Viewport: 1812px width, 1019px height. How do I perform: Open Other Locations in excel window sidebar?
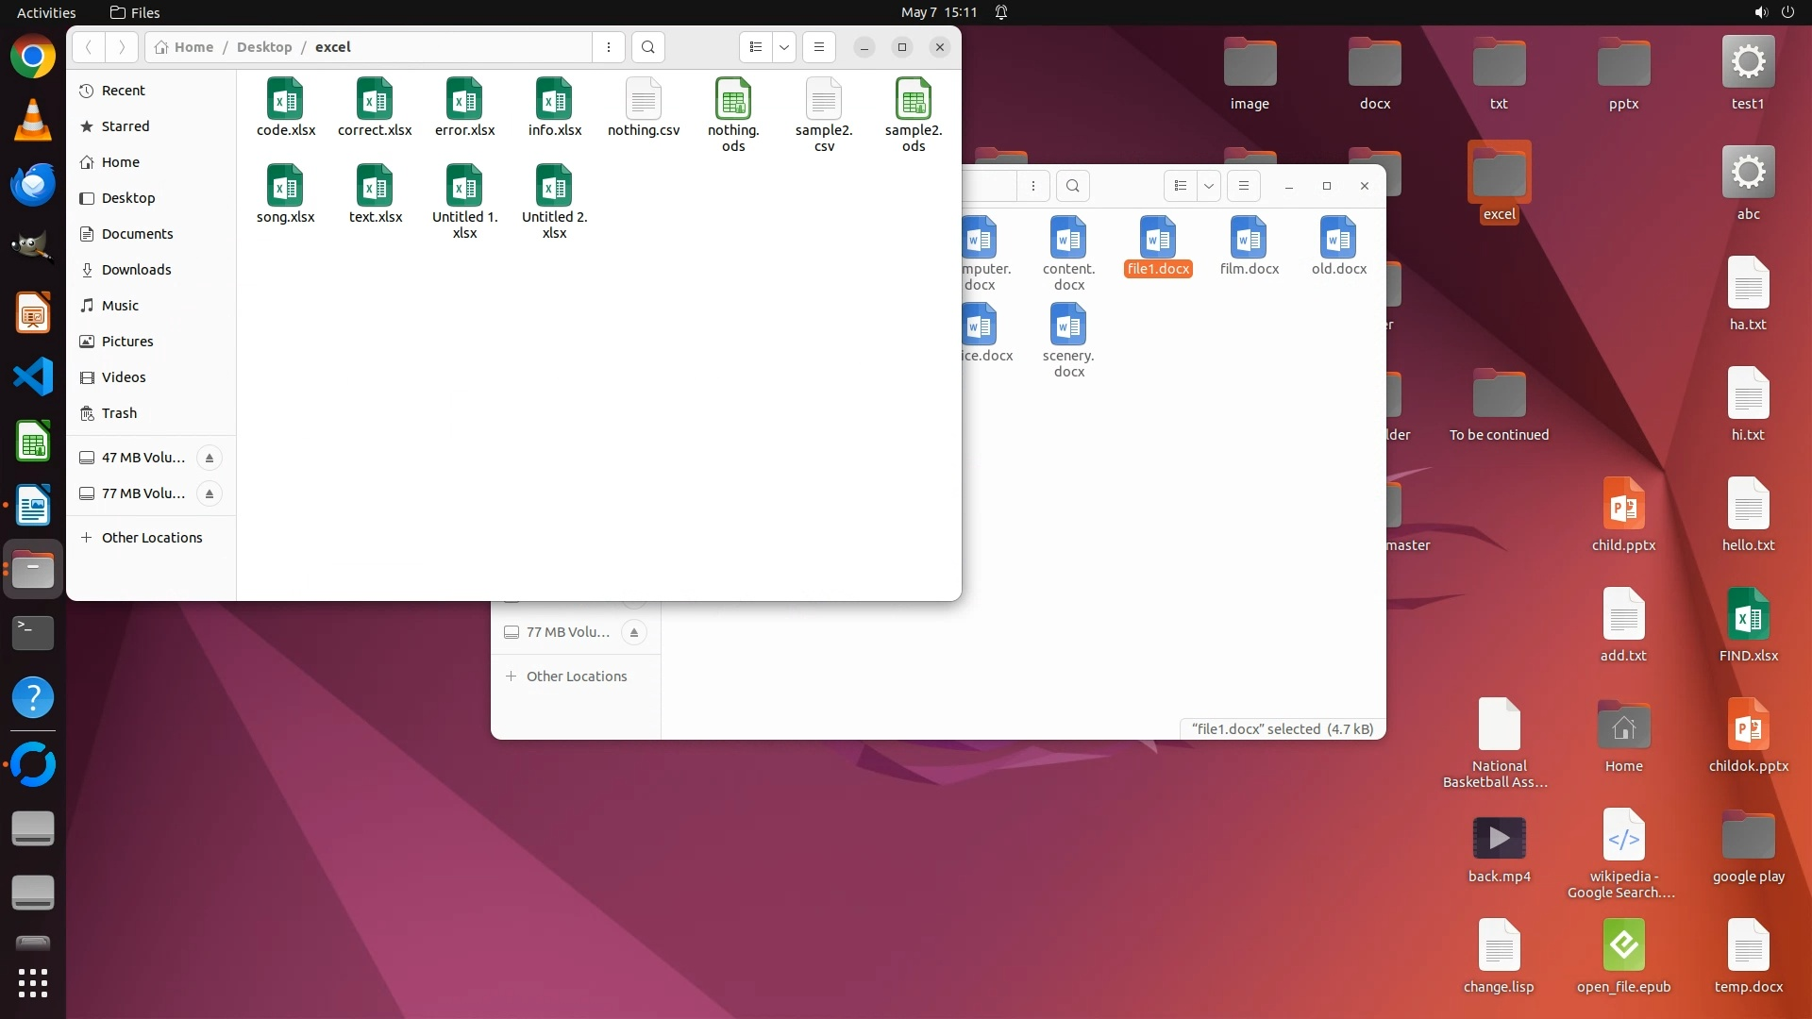151,538
